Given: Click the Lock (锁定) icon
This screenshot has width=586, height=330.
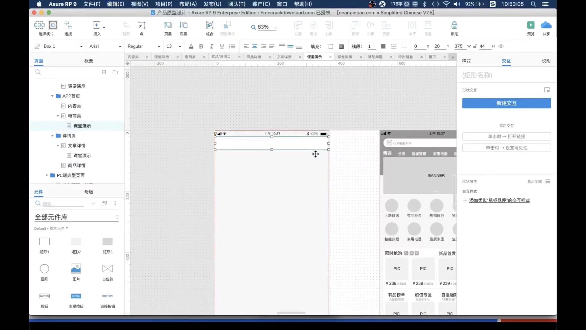Looking at the screenshot, I should coord(454,25).
